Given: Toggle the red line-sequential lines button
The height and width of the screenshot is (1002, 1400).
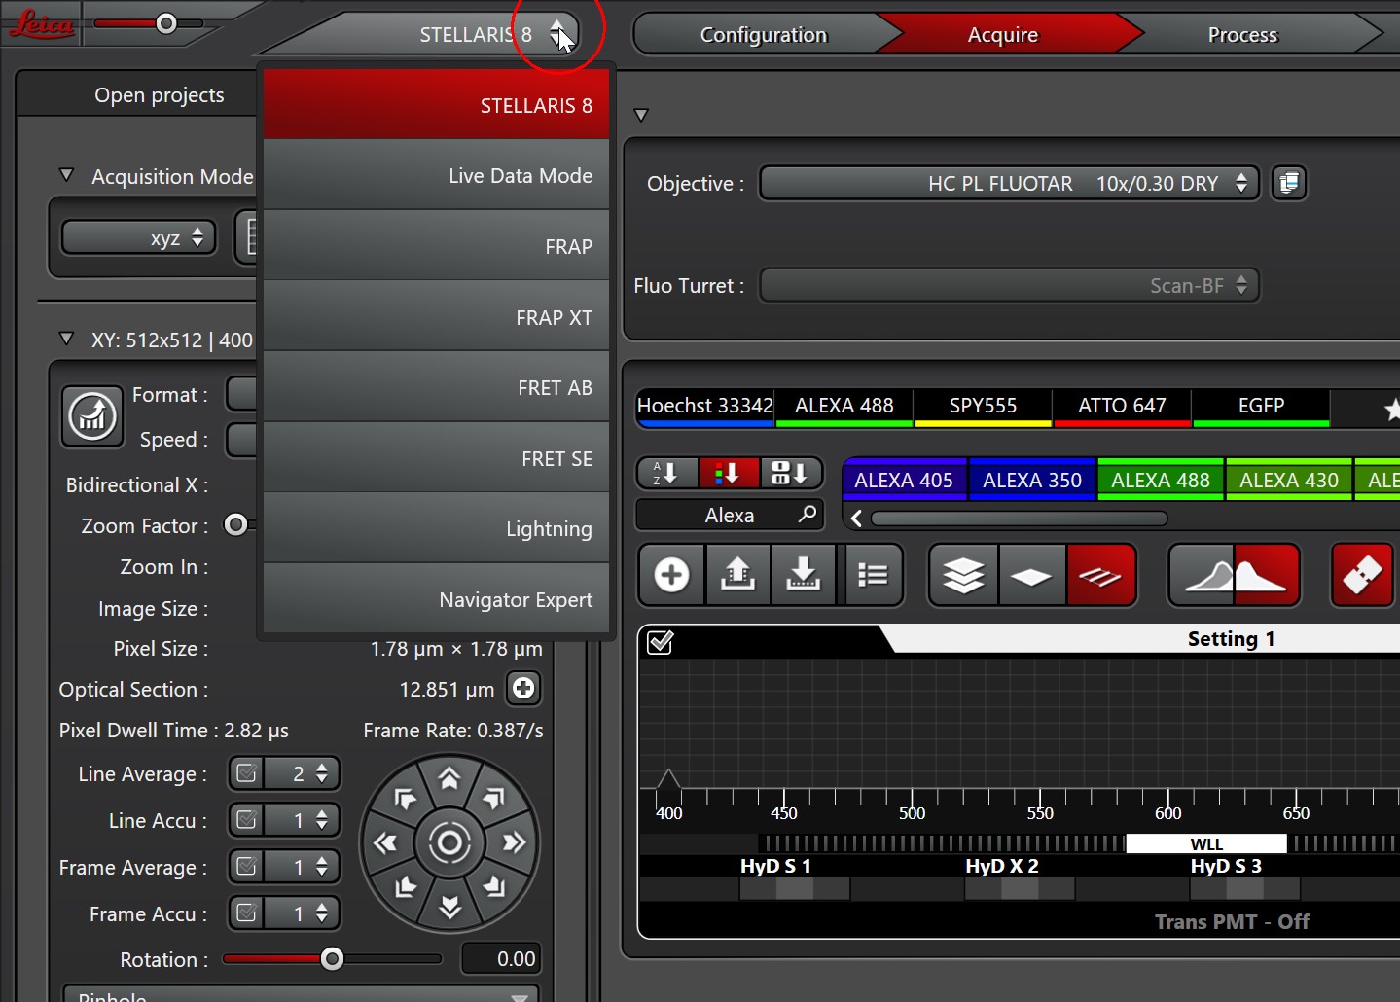Looking at the screenshot, I should [x=1101, y=575].
